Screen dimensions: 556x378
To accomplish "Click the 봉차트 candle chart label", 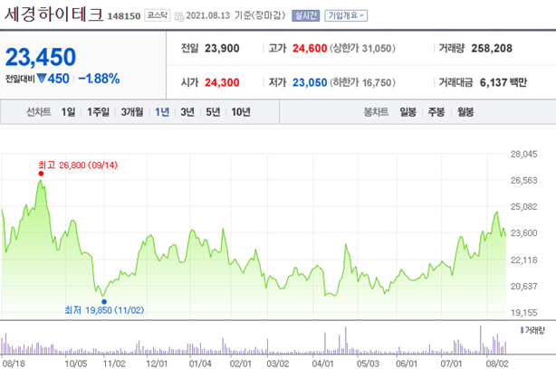I will [376, 112].
